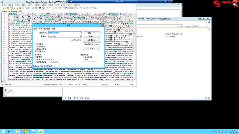Click 替换所有打开文件 button
The image size is (239, 134).
[x=91, y=44]
